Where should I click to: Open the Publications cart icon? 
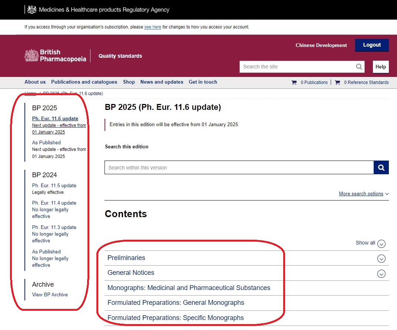294,82
